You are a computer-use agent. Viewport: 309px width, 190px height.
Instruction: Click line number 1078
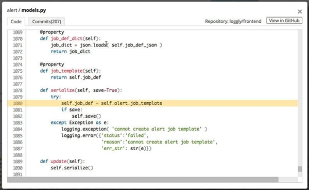click(18, 90)
